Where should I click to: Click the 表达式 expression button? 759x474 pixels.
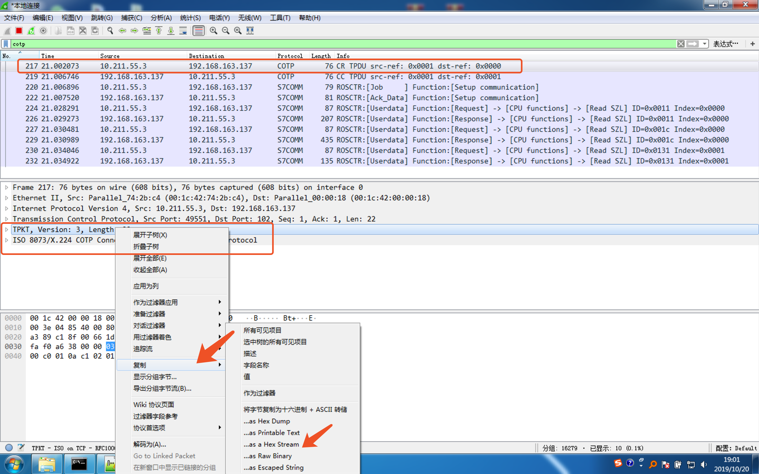[725, 44]
